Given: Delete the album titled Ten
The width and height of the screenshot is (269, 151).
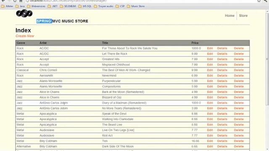Looking at the screenshot, I should [x=239, y=141].
